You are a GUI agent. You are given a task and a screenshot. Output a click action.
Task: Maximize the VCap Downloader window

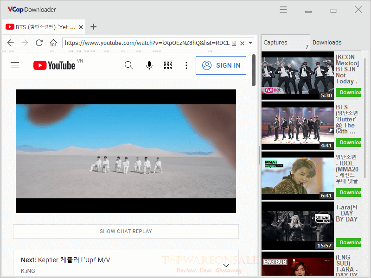click(x=333, y=11)
